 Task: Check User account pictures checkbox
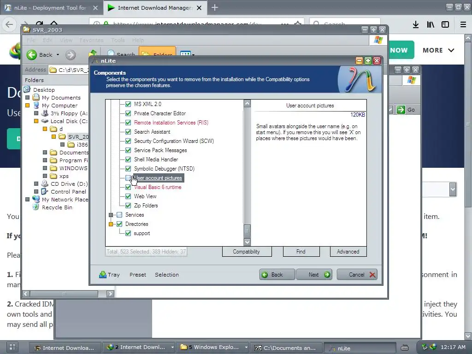(x=128, y=178)
